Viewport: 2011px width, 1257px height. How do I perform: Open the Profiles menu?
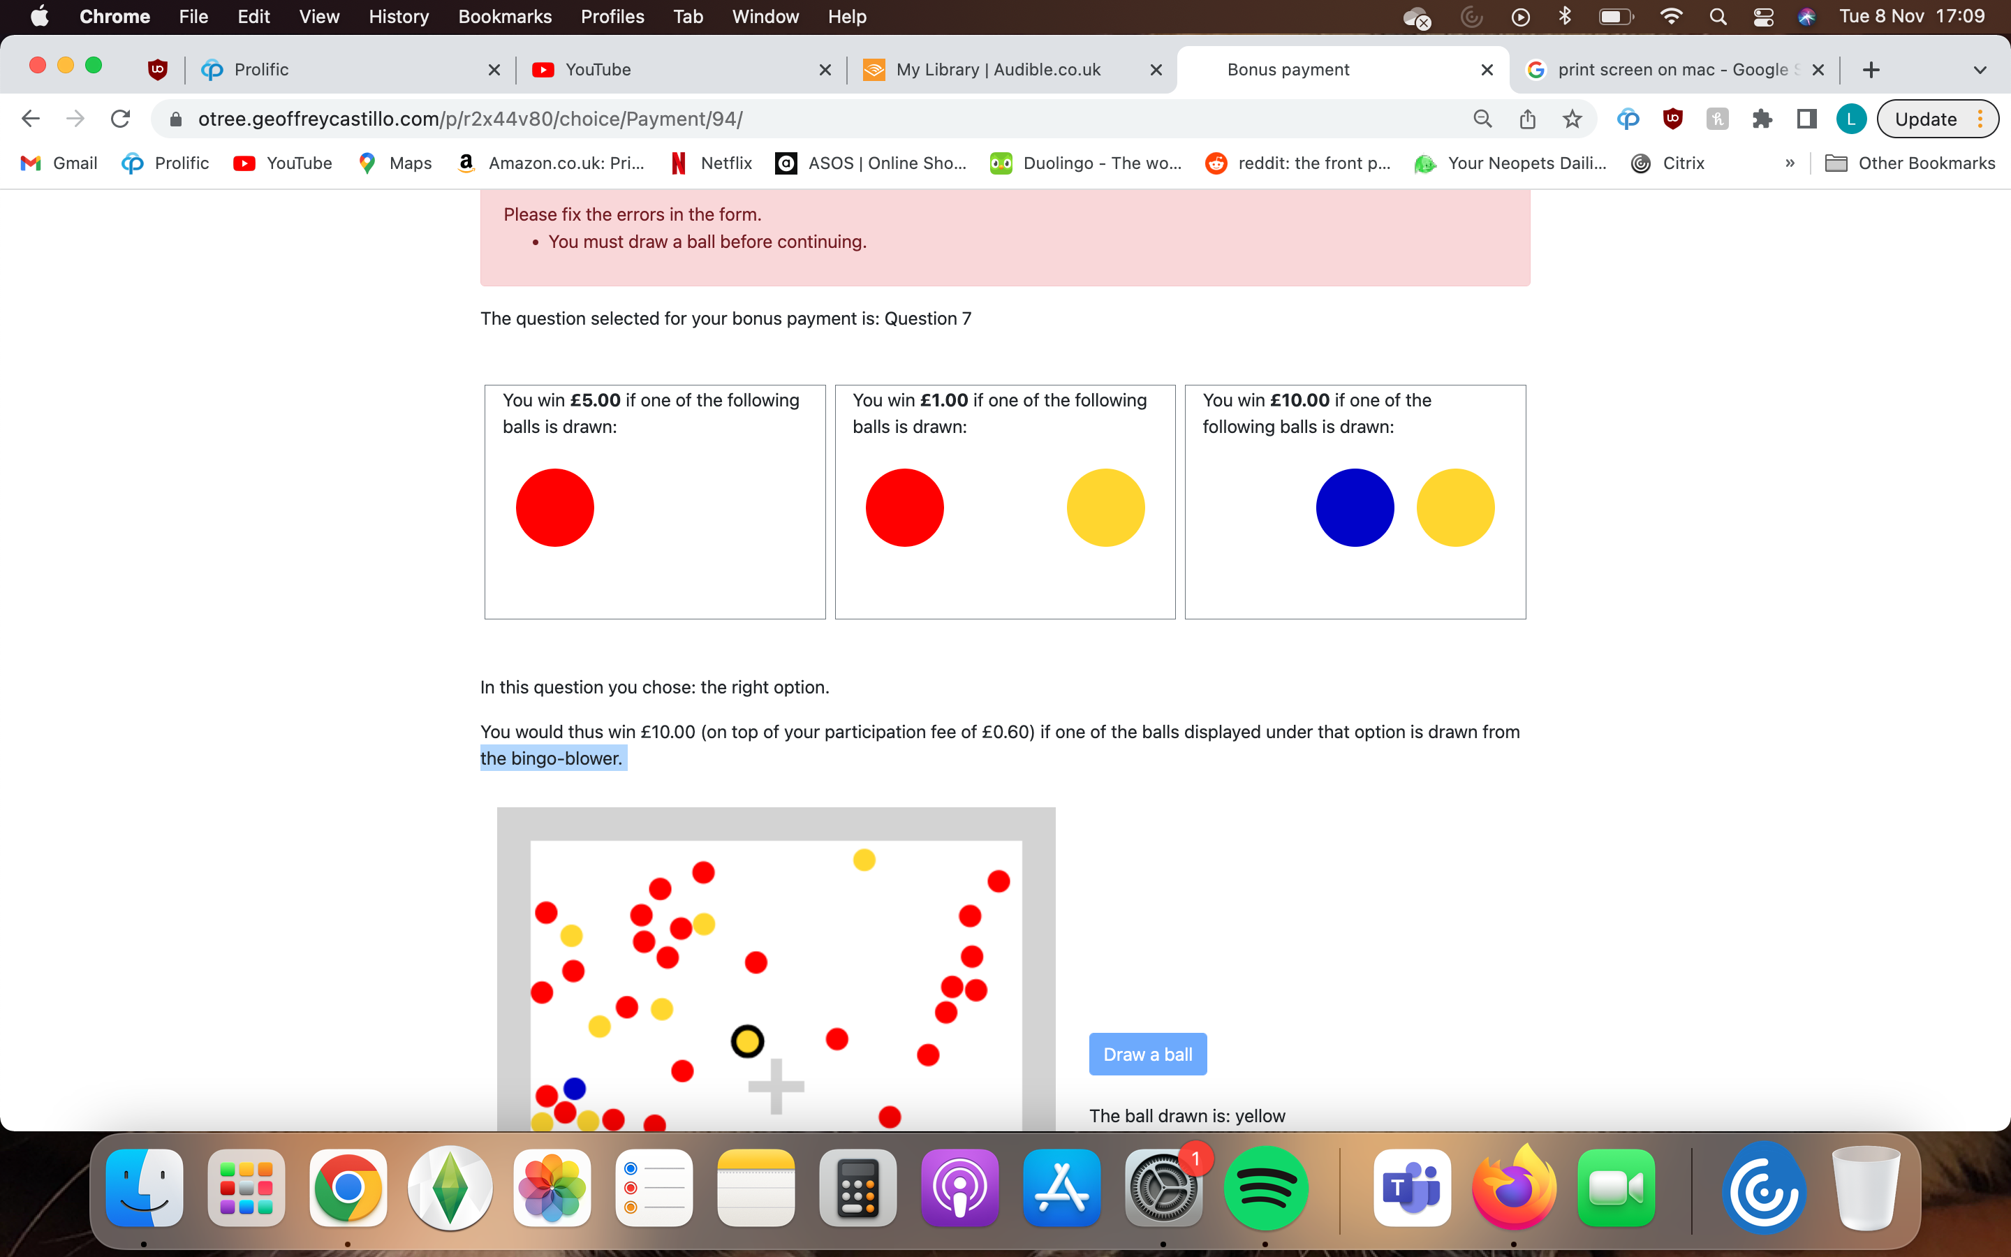point(612,17)
